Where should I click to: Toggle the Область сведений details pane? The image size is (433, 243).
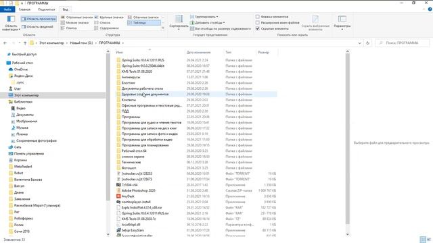(x=37, y=27)
